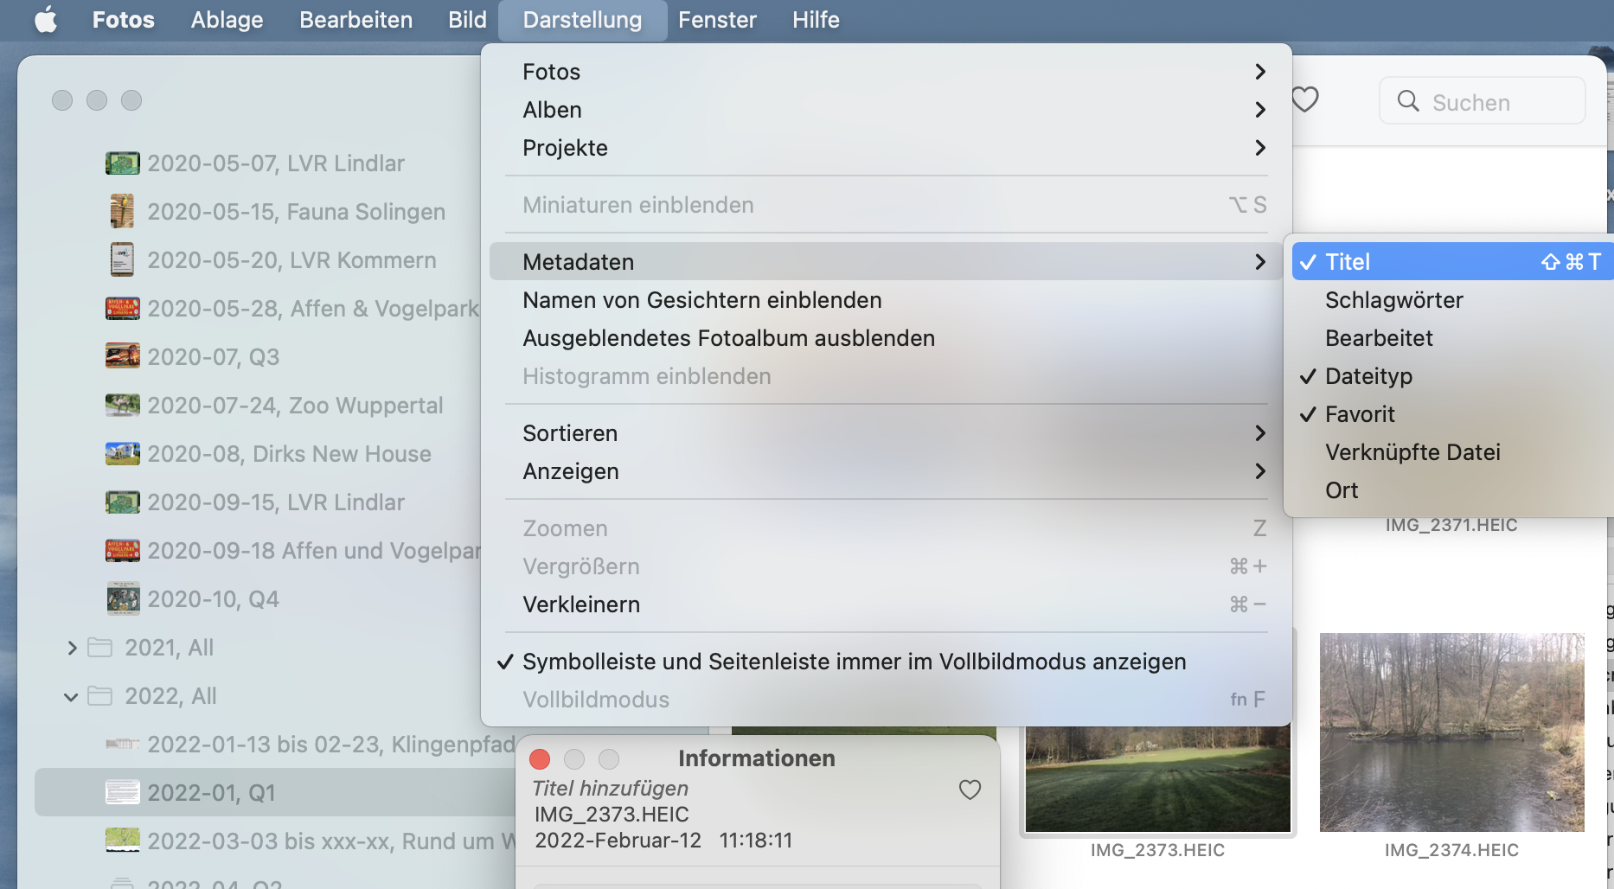
Task: Open the 2020-05-15, Fauna Solingen album
Action: click(296, 212)
